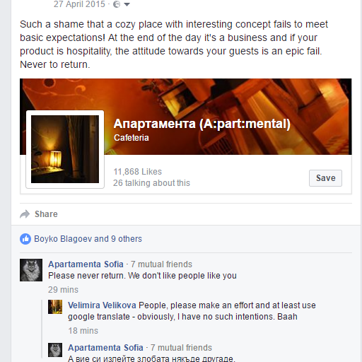Open the post options dropdown arrow
Image resolution: width=362 pixels, height=362 pixels.
[x=127, y=4]
